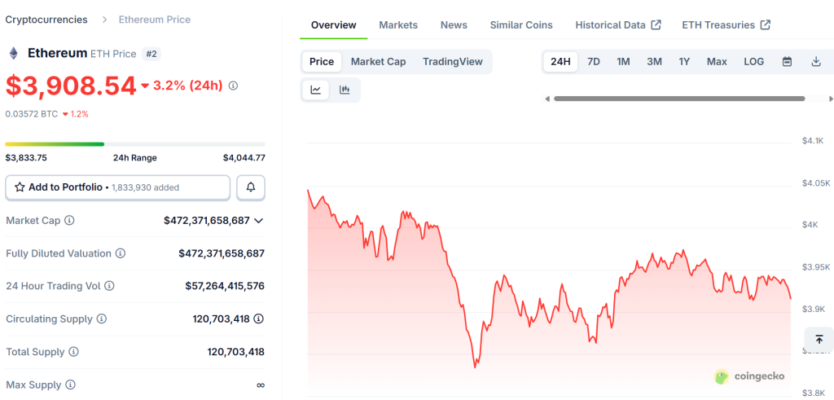Select the 3M time range
This screenshot has height=400, width=834.
pos(654,62)
